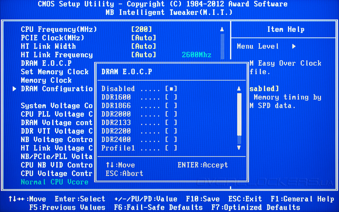Click the Menu Level arrow in Item Help
This screenshot has height=212, width=339.
coord(294,46)
